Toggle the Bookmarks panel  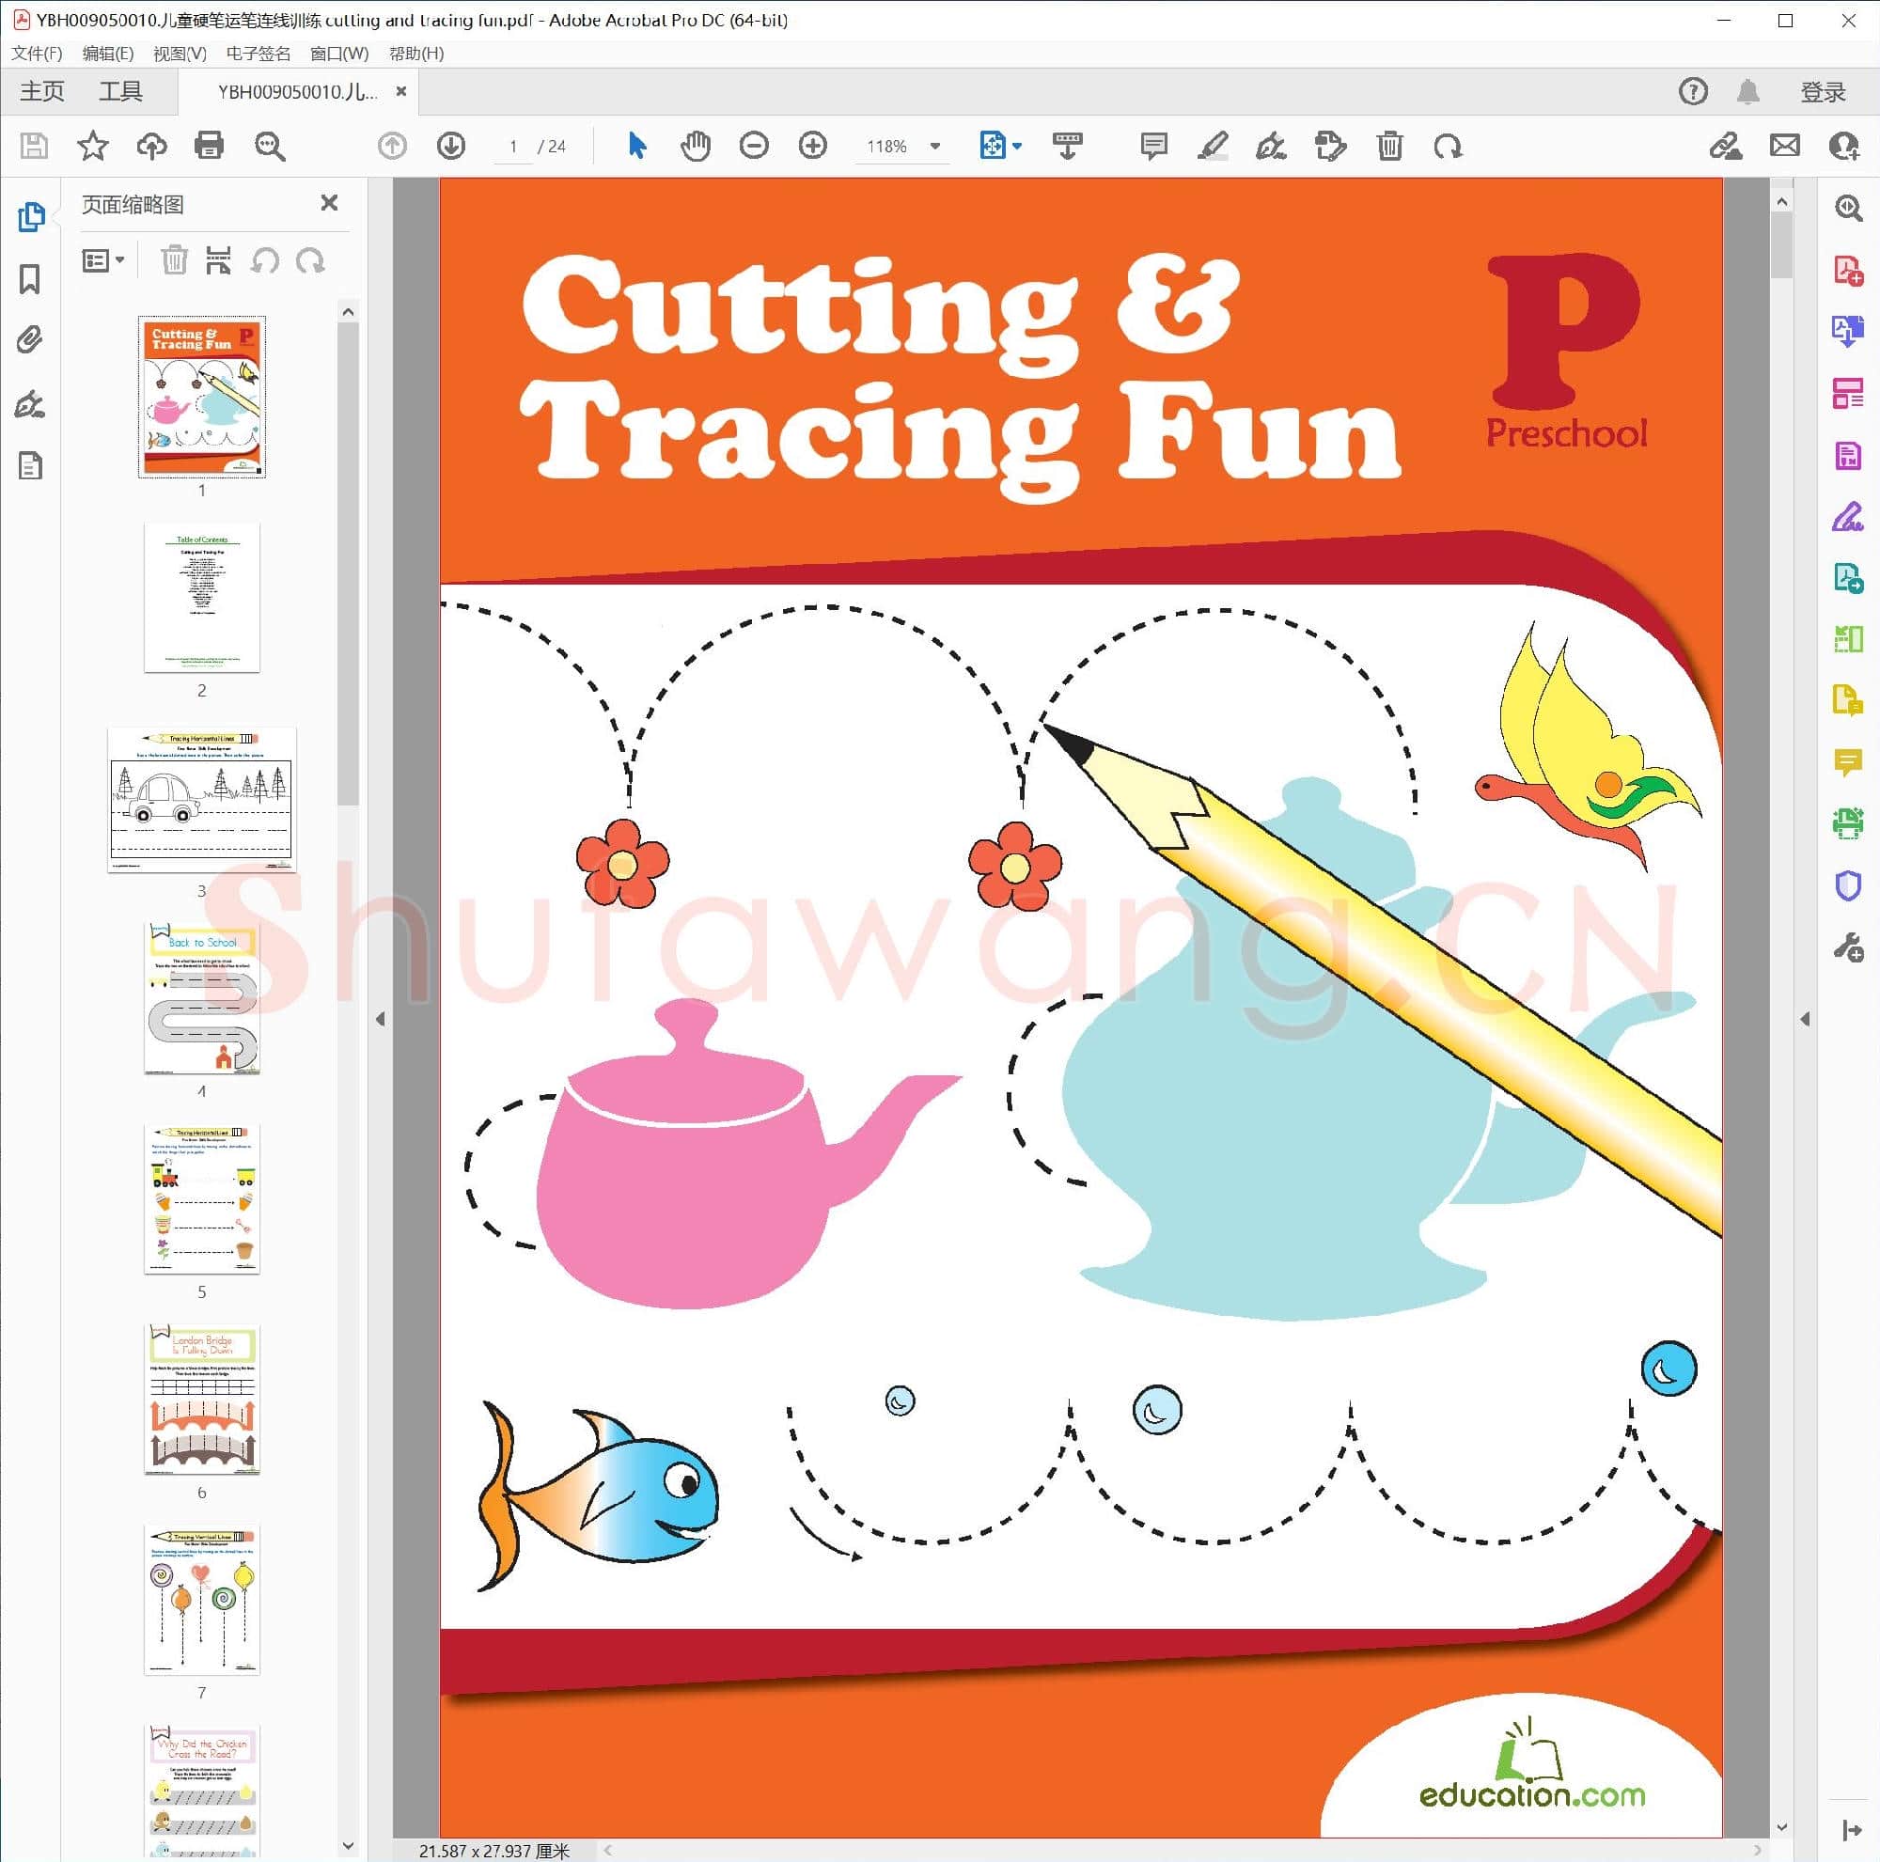click(x=32, y=279)
